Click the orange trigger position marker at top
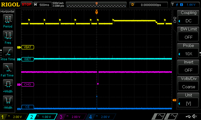Viewport: 201px width, 120px height. coord(96,12)
